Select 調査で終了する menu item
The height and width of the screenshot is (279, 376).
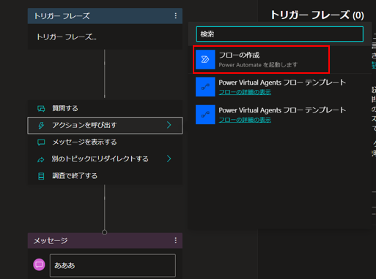(105, 176)
